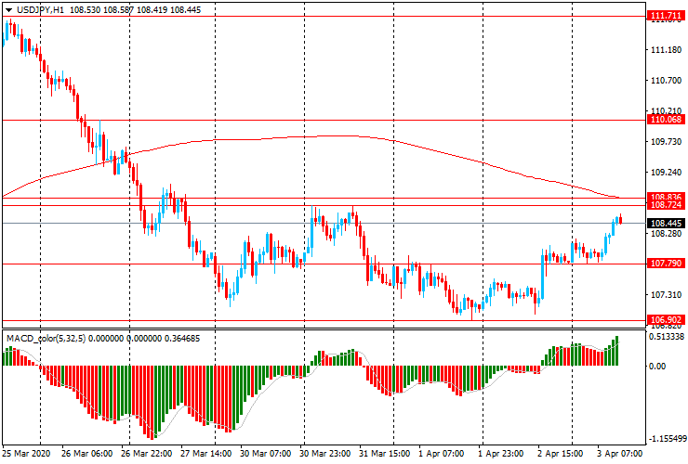This screenshot has width=688, height=464.
Task: Click the 111.180 price scale value
Action: coord(666,50)
